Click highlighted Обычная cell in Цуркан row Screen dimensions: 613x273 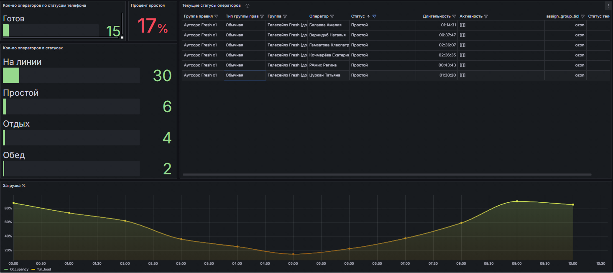[245, 75]
